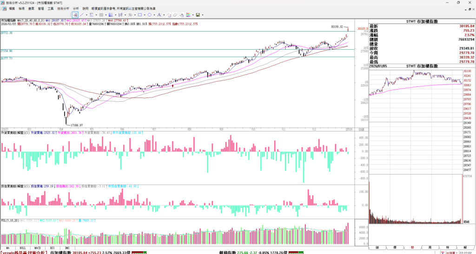Select the pointer cursor tool in toolbar
The image size is (476, 254).
tap(75, 15)
